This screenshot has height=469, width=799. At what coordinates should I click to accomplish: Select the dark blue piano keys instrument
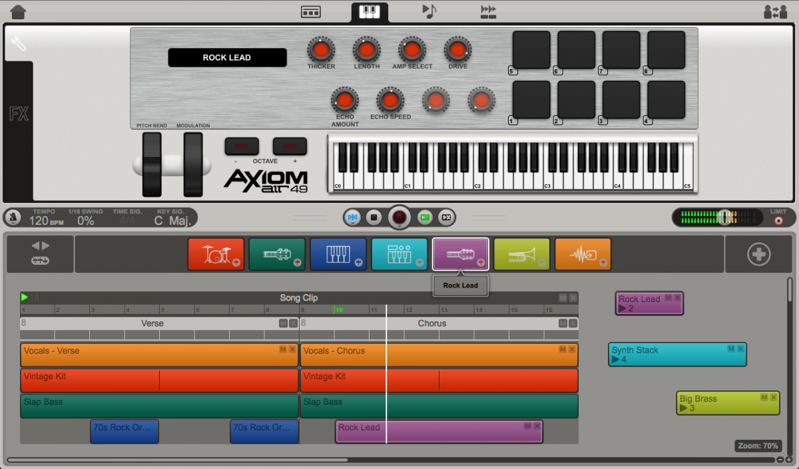click(x=338, y=254)
